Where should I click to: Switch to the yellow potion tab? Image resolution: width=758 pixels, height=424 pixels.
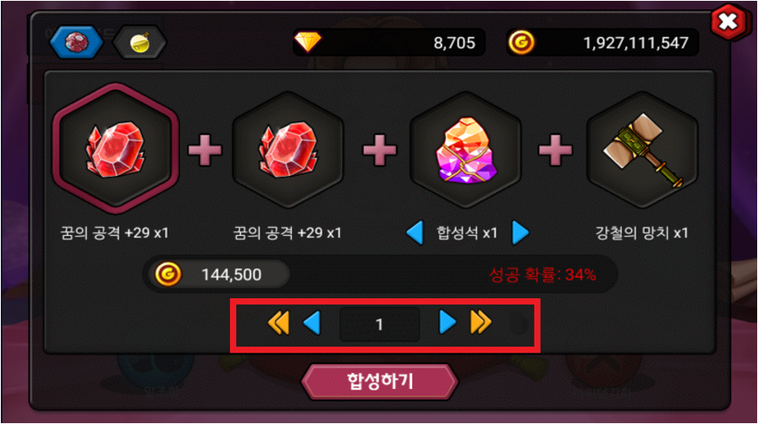point(140,42)
